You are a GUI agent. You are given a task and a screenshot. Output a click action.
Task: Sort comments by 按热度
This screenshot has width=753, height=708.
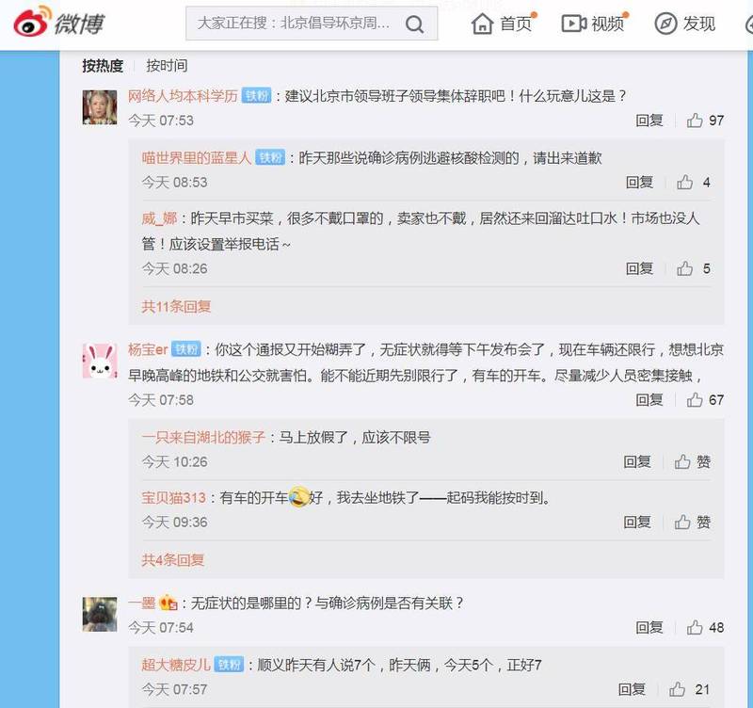click(x=103, y=66)
